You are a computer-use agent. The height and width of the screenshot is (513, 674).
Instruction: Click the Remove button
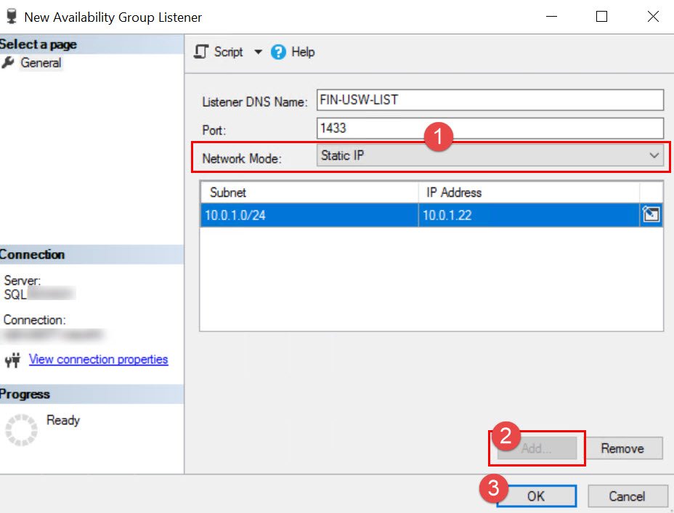click(x=622, y=448)
